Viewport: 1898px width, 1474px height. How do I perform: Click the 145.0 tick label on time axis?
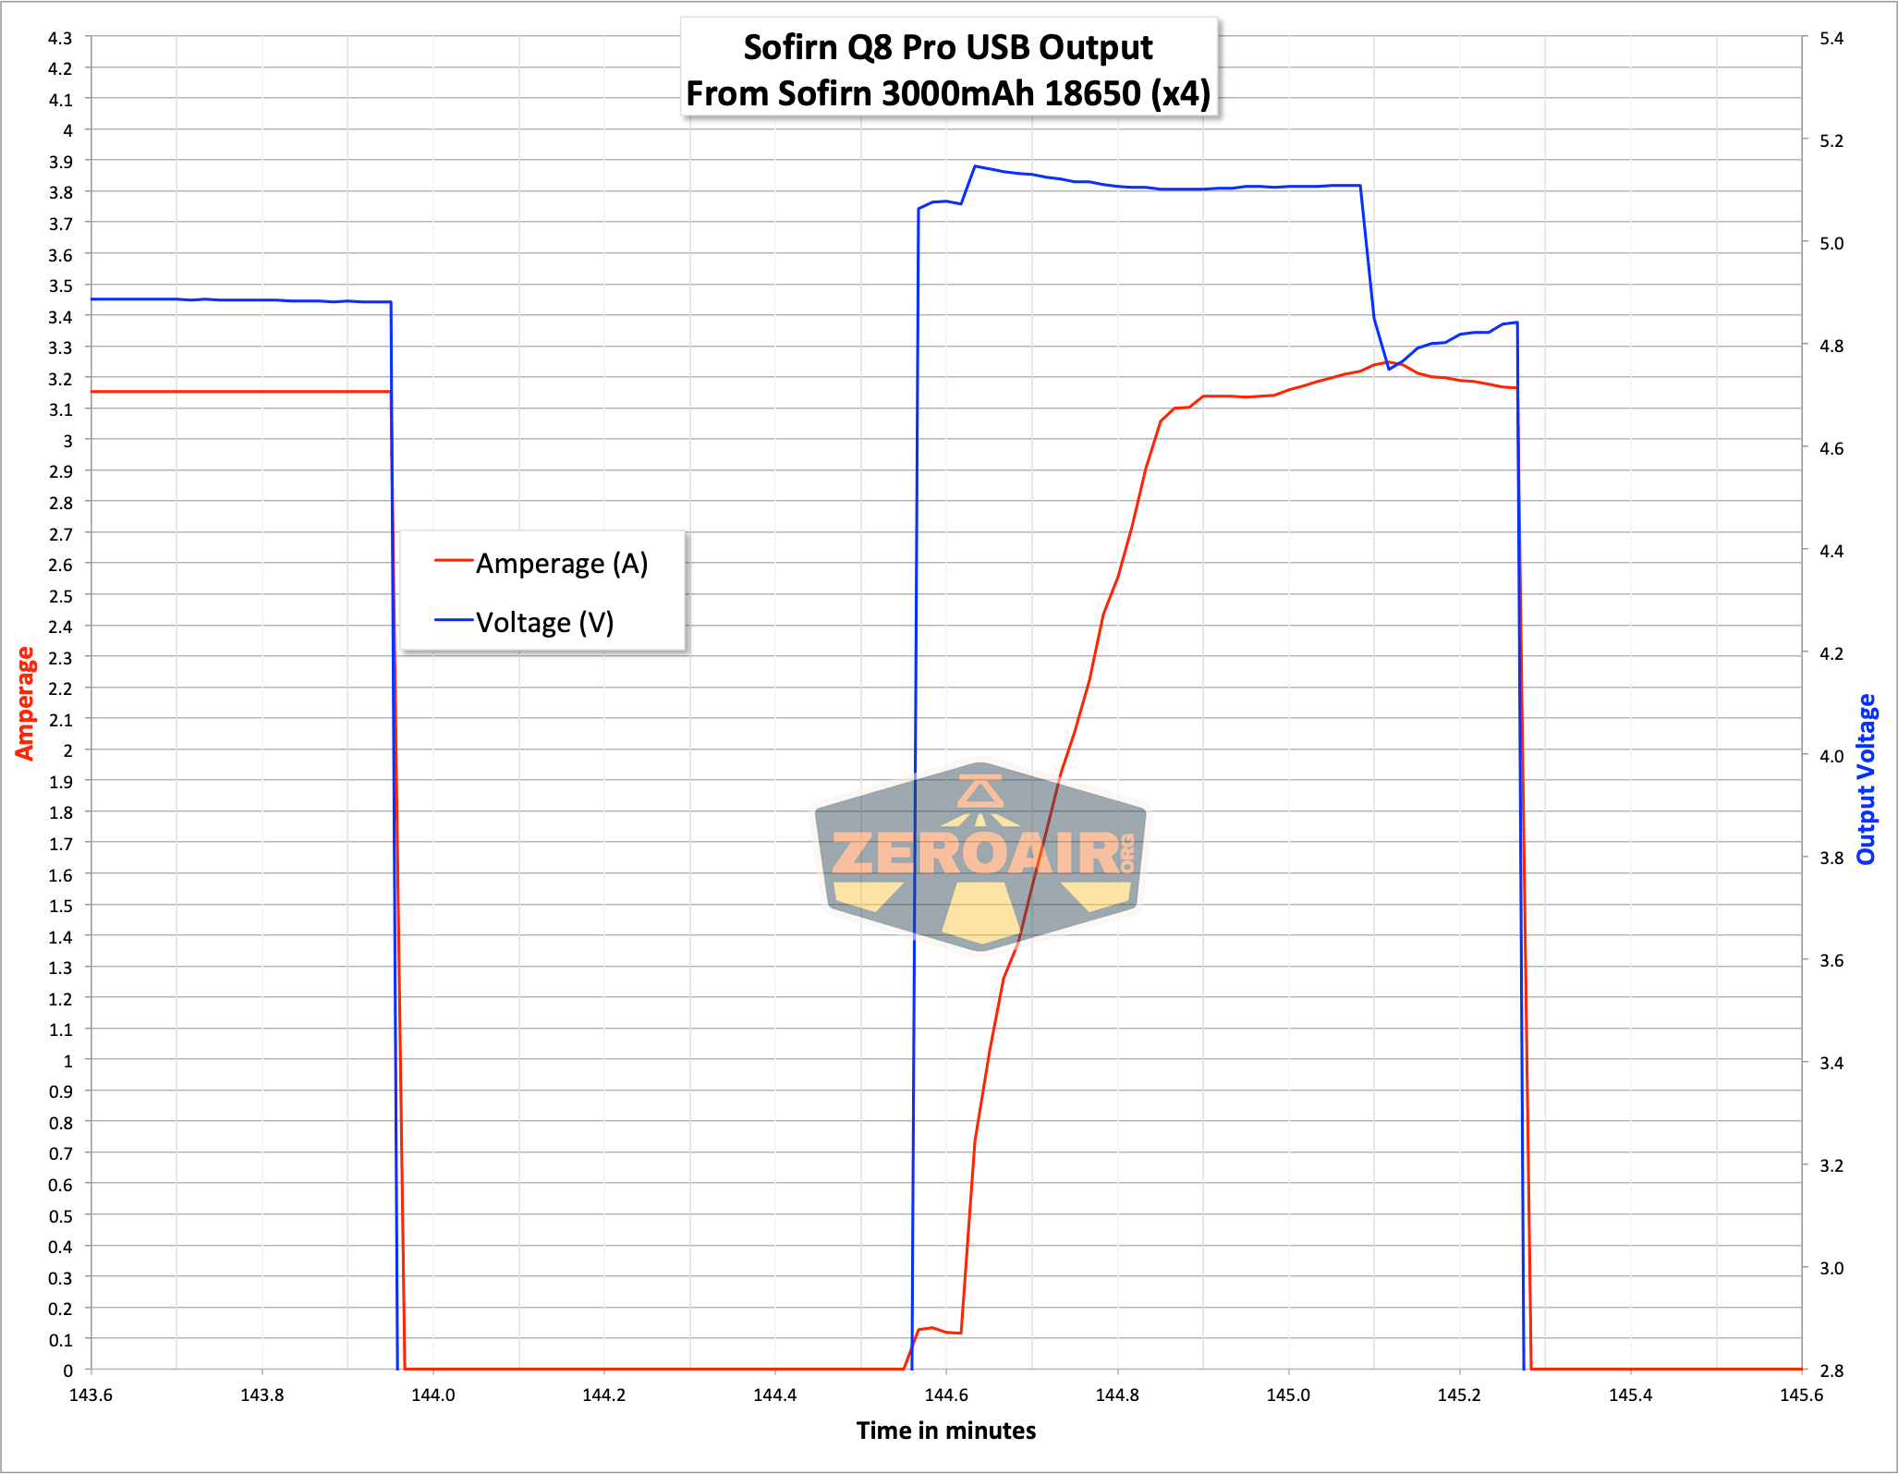(1288, 1395)
